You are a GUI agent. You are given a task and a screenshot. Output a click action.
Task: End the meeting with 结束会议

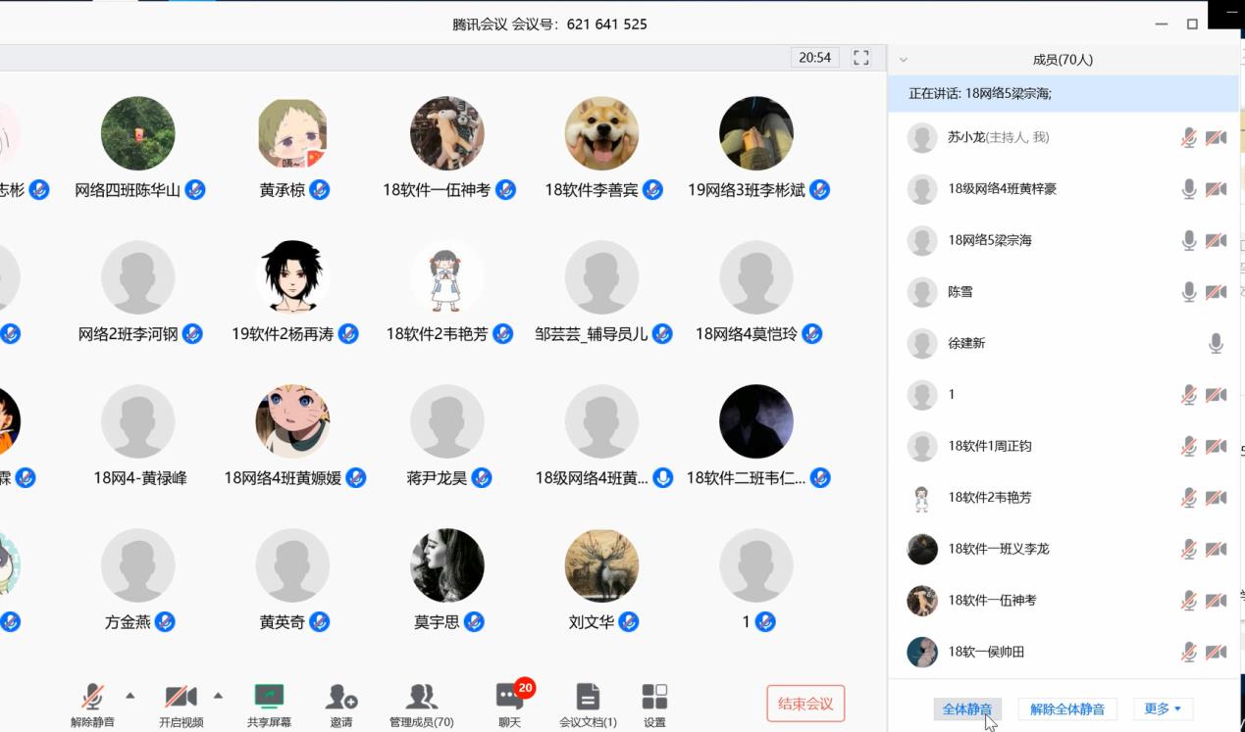(805, 704)
